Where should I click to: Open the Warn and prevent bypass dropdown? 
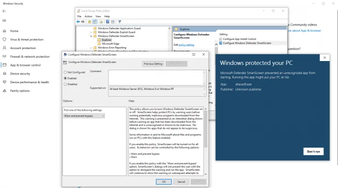[84, 116]
